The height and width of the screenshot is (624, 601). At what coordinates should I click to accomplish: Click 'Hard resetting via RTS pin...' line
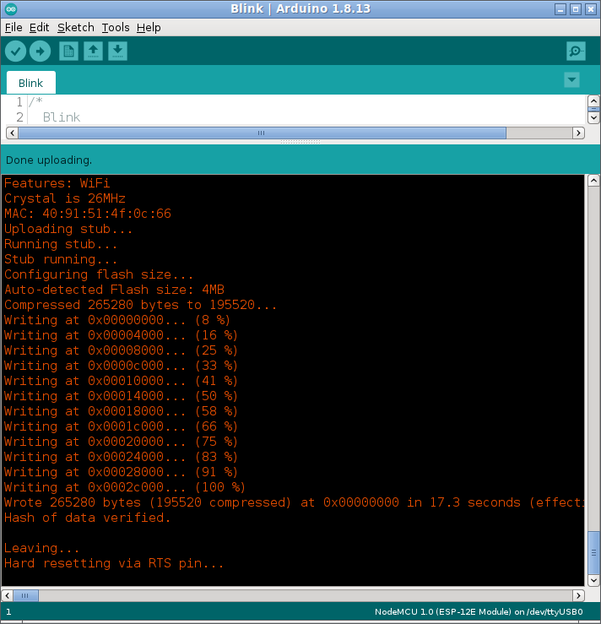pyautogui.click(x=114, y=563)
